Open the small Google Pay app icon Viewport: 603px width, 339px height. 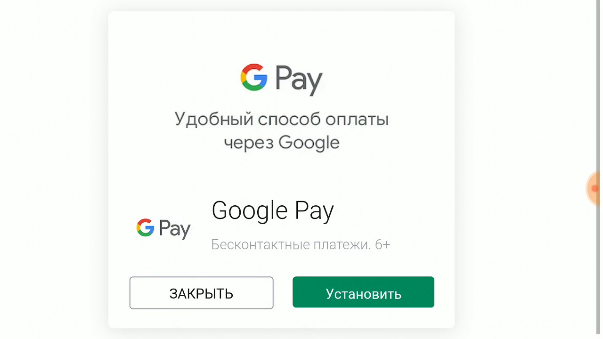(x=163, y=229)
